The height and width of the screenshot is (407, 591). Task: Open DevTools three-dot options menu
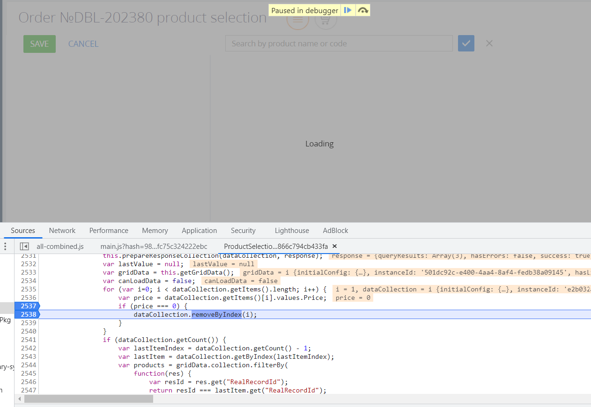tap(6, 246)
